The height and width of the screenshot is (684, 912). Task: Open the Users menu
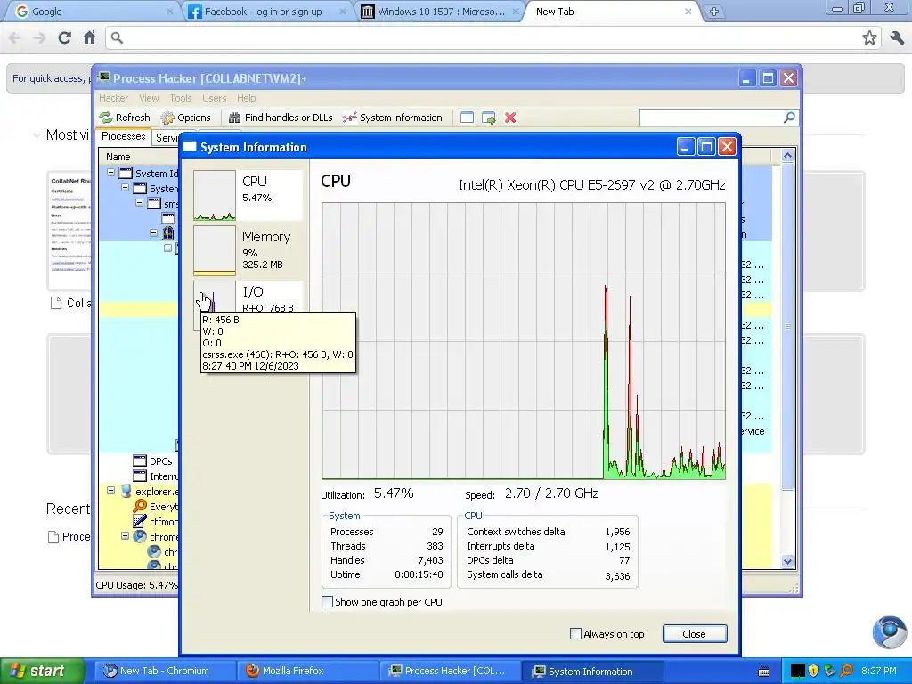point(214,98)
